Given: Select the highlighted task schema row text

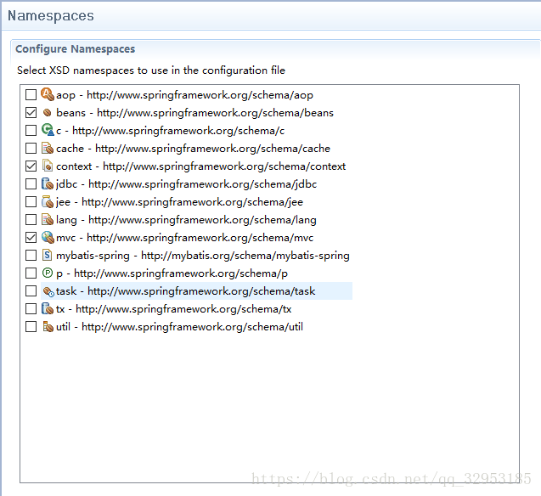Looking at the screenshot, I should click(186, 291).
